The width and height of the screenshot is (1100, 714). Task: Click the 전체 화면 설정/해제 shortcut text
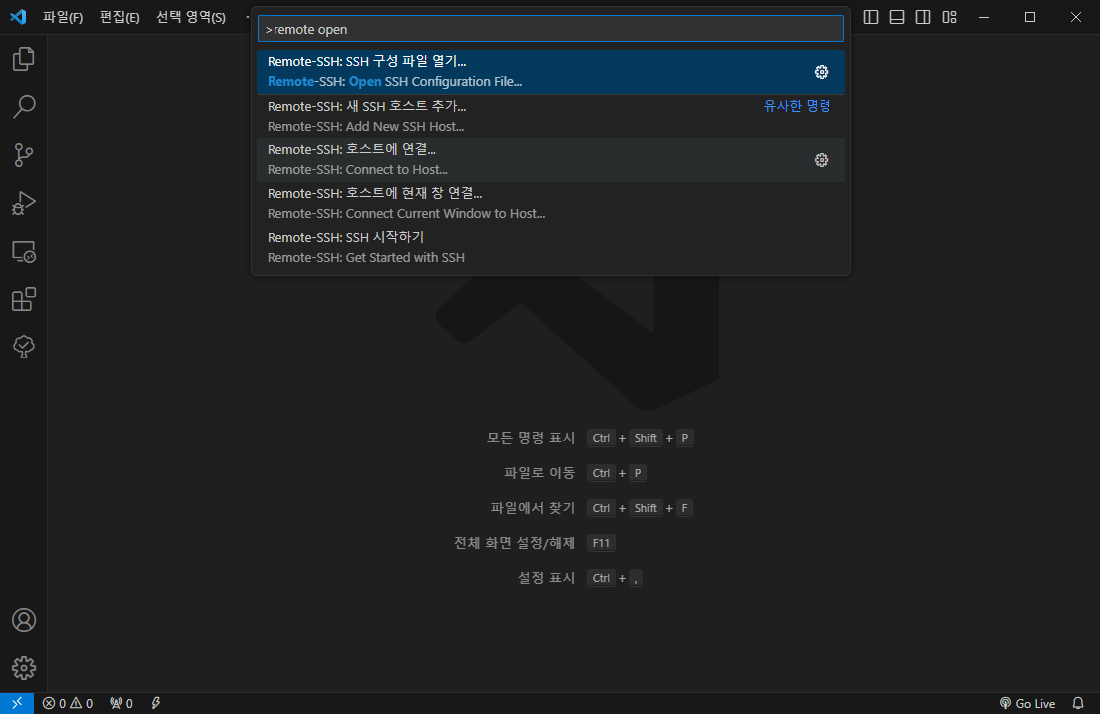[515, 542]
